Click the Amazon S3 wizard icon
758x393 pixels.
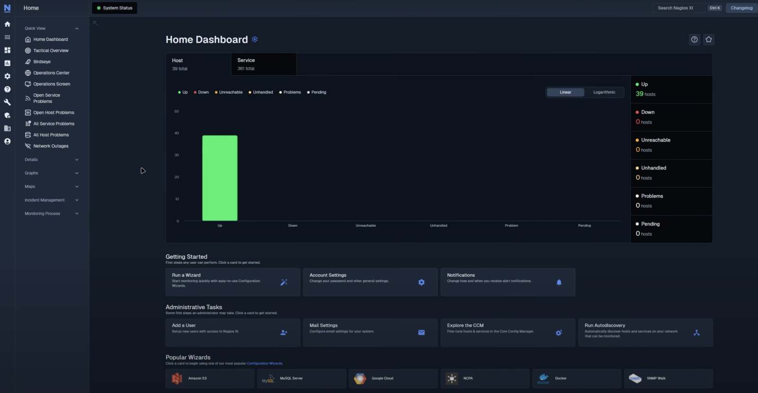click(177, 378)
